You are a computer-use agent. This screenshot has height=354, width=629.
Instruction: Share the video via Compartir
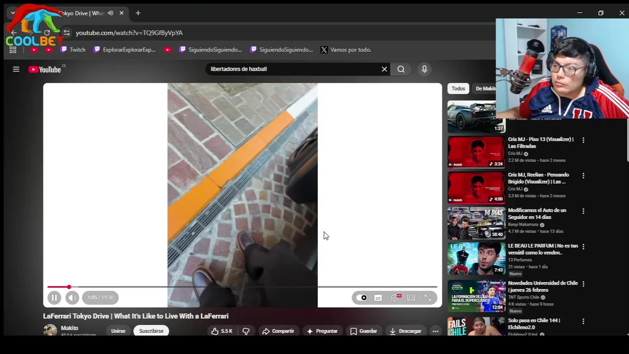[278, 331]
